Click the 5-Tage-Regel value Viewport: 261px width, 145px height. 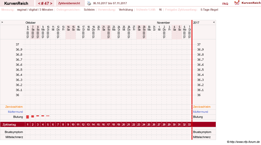pos(209,10)
